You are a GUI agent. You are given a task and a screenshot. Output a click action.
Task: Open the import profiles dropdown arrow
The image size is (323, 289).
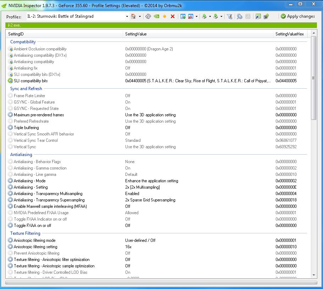(221, 16)
